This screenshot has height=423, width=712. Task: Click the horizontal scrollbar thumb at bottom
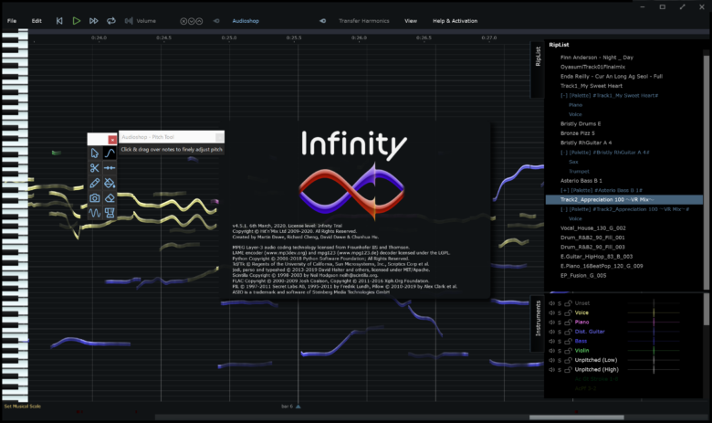point(576,418)
